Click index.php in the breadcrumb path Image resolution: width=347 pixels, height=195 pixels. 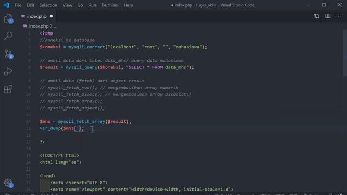(x=38, y=26)
